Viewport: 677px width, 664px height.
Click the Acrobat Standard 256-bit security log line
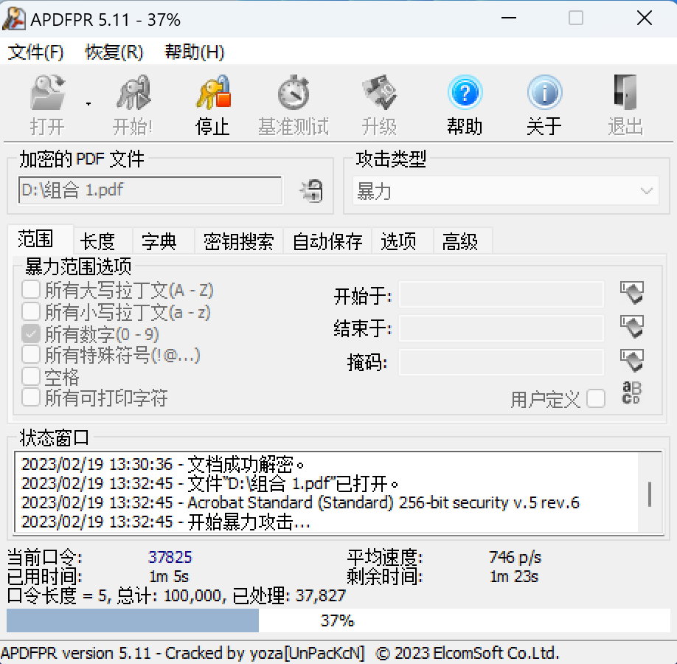300,503
